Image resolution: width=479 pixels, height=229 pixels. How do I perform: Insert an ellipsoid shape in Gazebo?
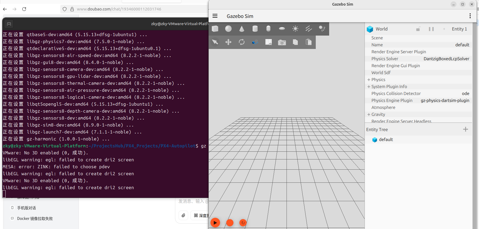point(282,29)
